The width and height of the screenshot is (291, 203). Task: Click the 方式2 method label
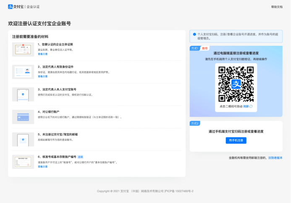[195, 124]
